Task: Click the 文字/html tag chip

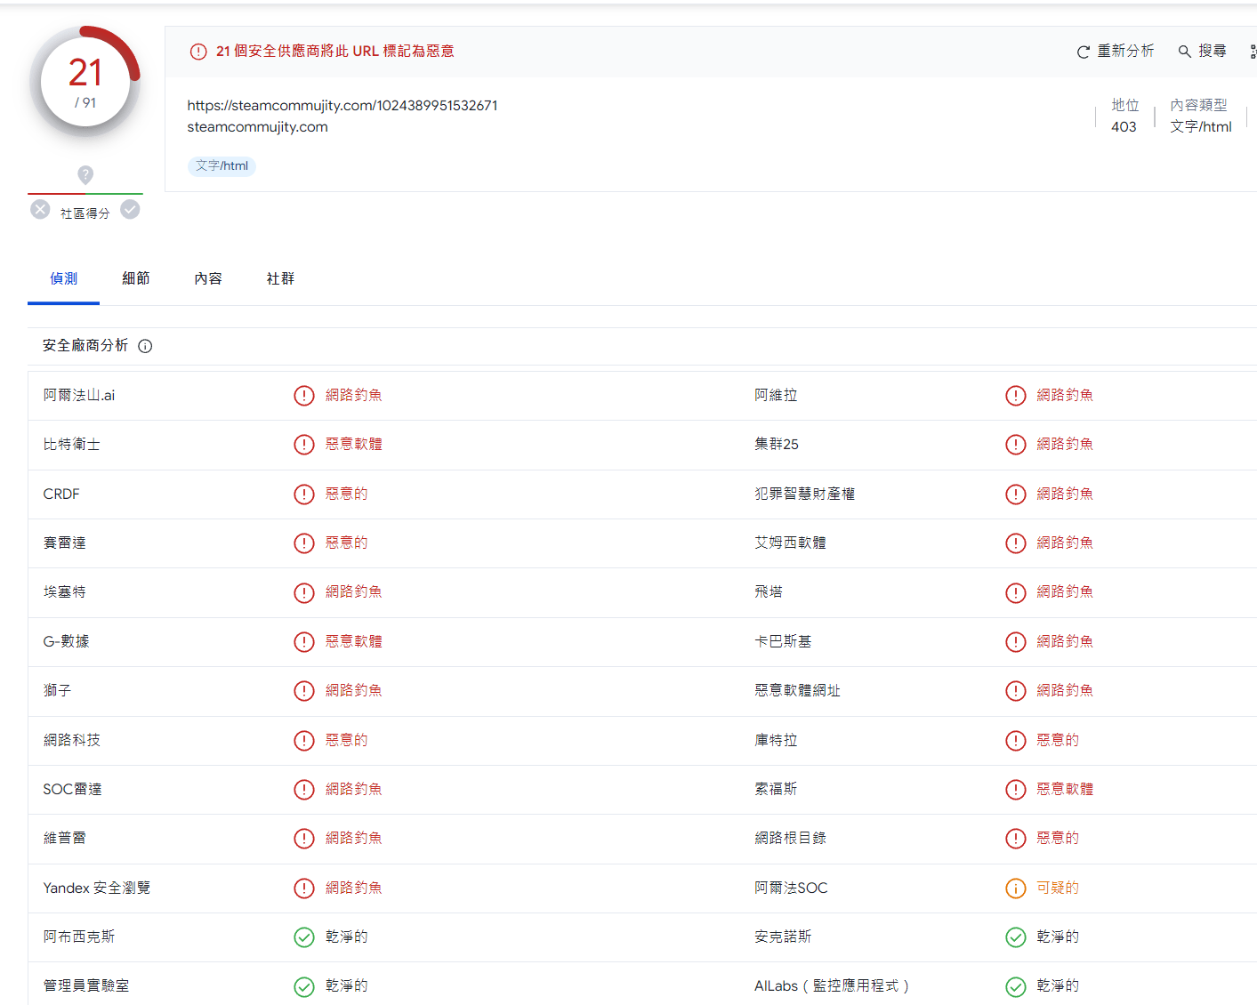Action: pos(222,166)
